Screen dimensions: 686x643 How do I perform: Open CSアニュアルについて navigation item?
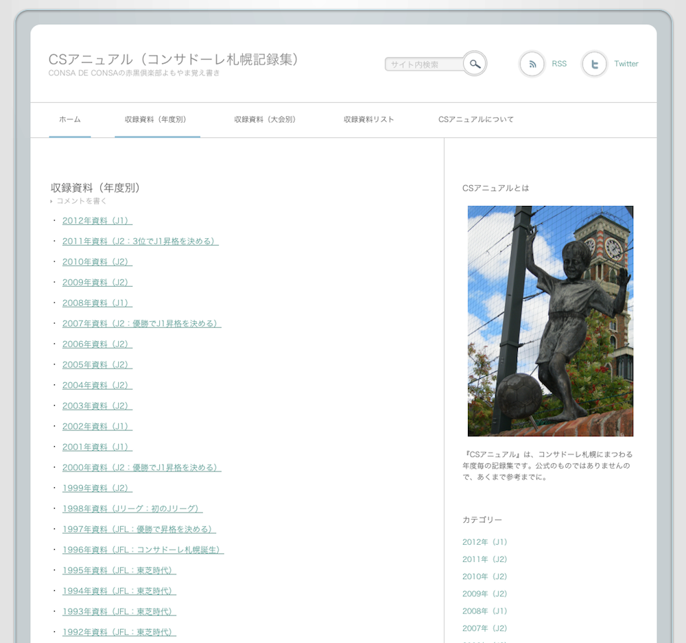tap(476, 119)
